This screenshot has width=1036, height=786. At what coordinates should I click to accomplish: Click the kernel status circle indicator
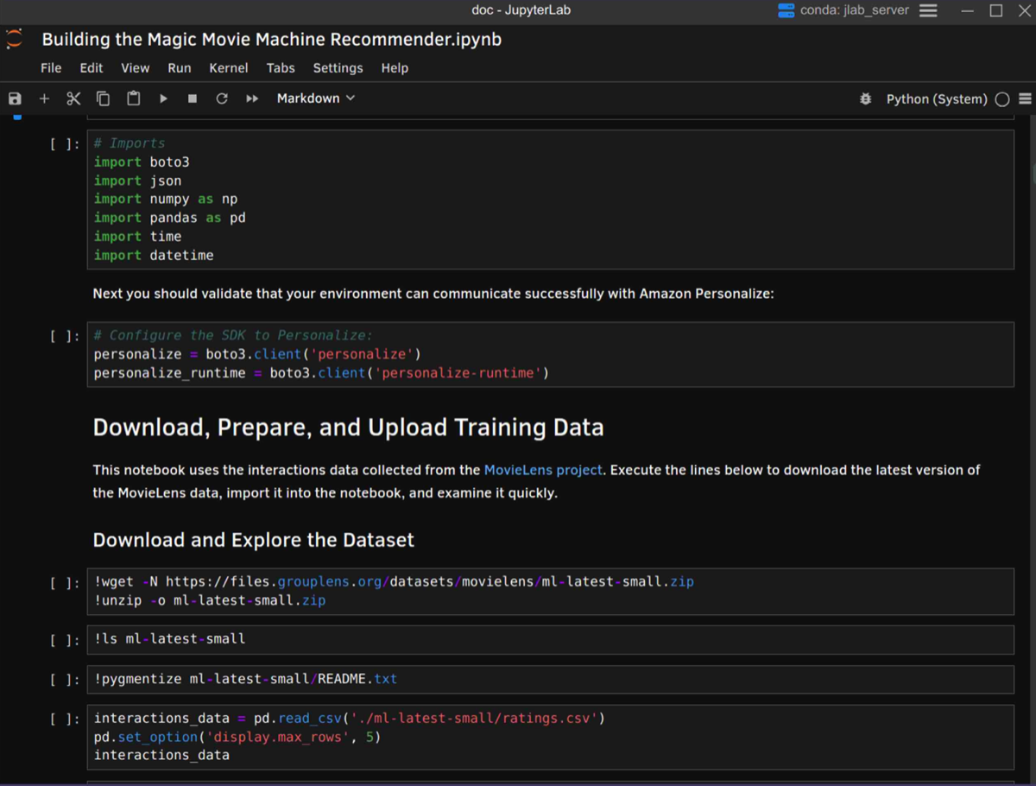pyautogui.click(x=1001, y=99)
